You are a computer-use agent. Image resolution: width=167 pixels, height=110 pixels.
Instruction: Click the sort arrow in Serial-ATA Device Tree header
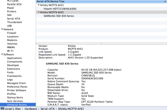coord(165,1)
